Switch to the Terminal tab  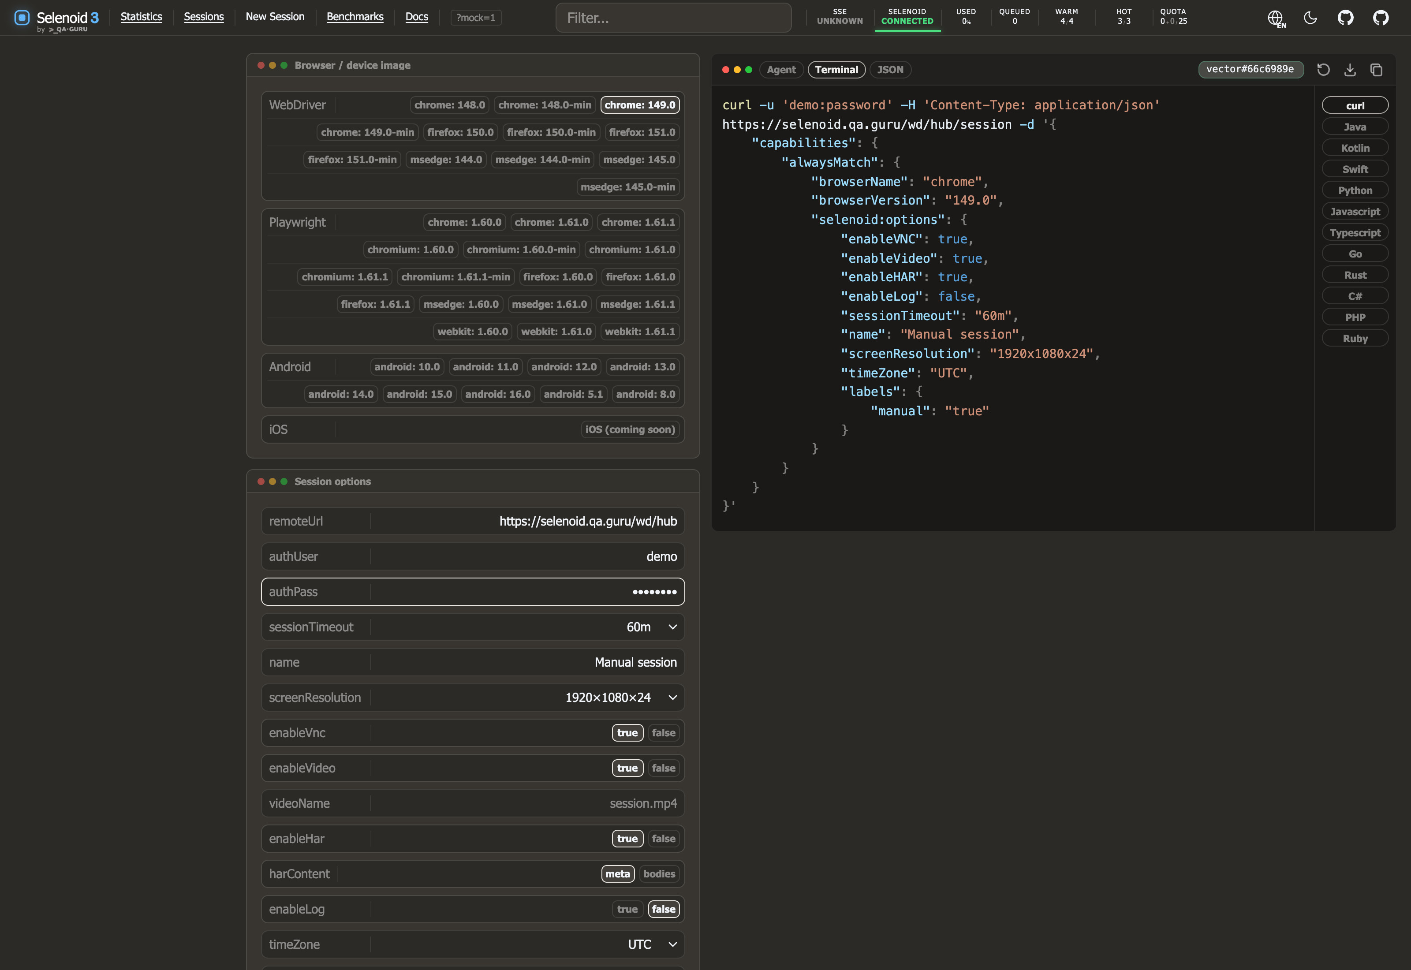pos(836,70)
